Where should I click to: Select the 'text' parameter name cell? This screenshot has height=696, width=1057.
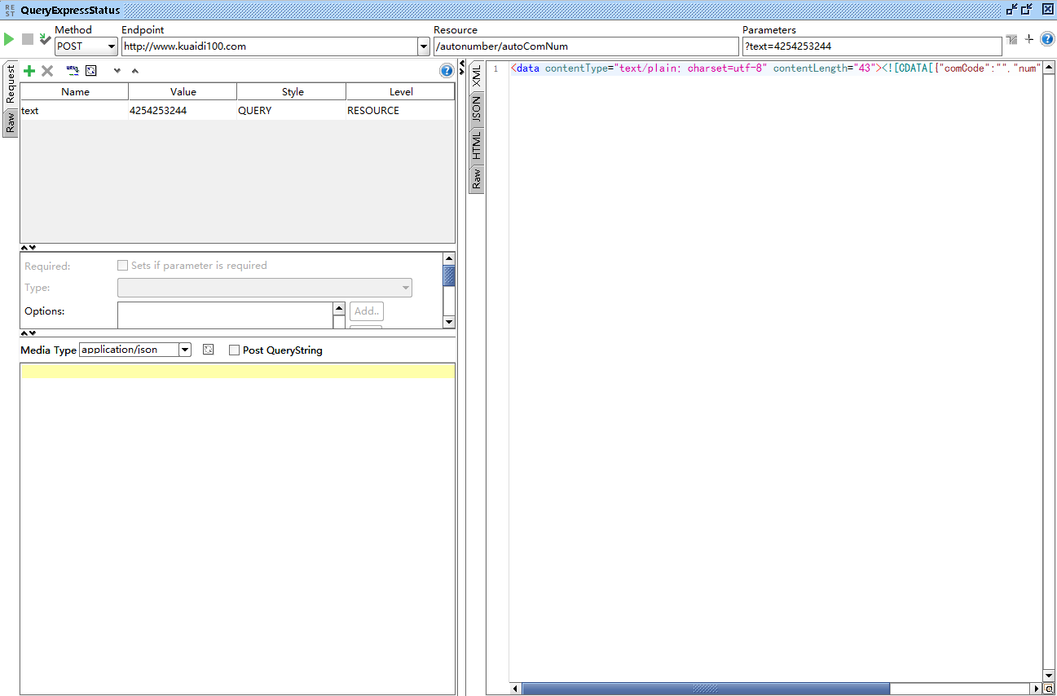(74, 110)
